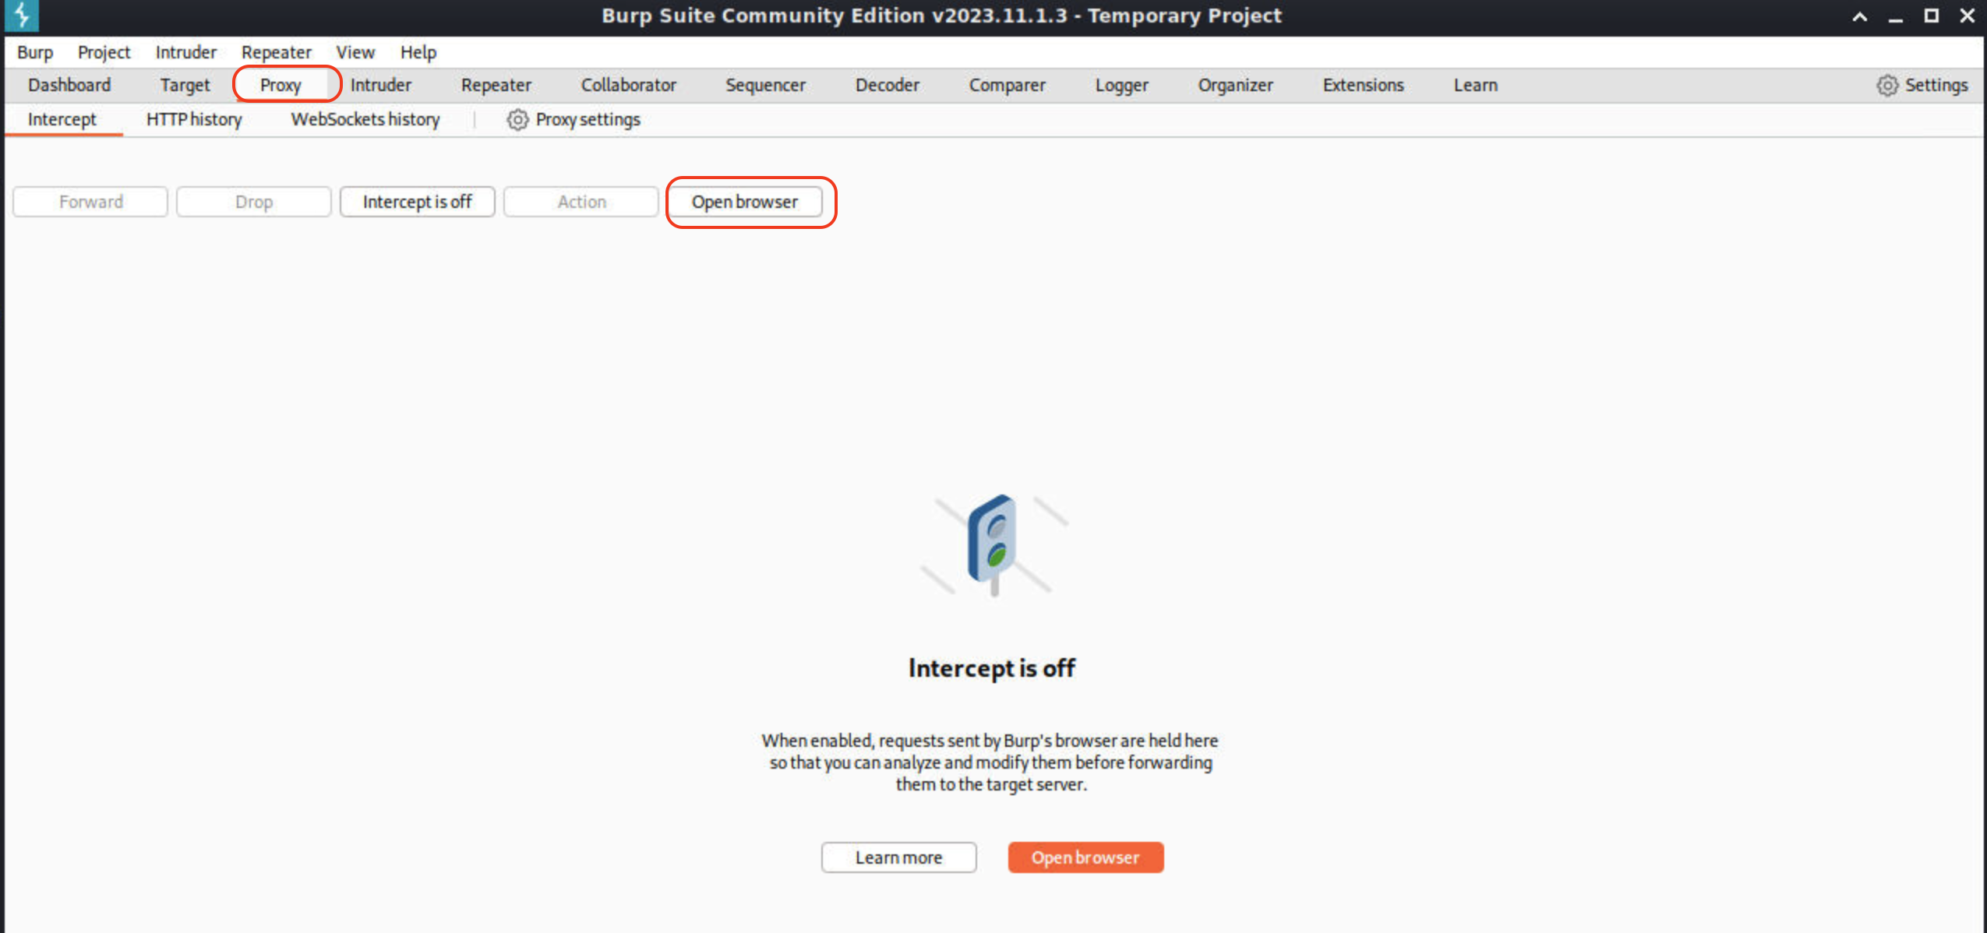
Task: Click the Forward button
Action: click(90, 202)
